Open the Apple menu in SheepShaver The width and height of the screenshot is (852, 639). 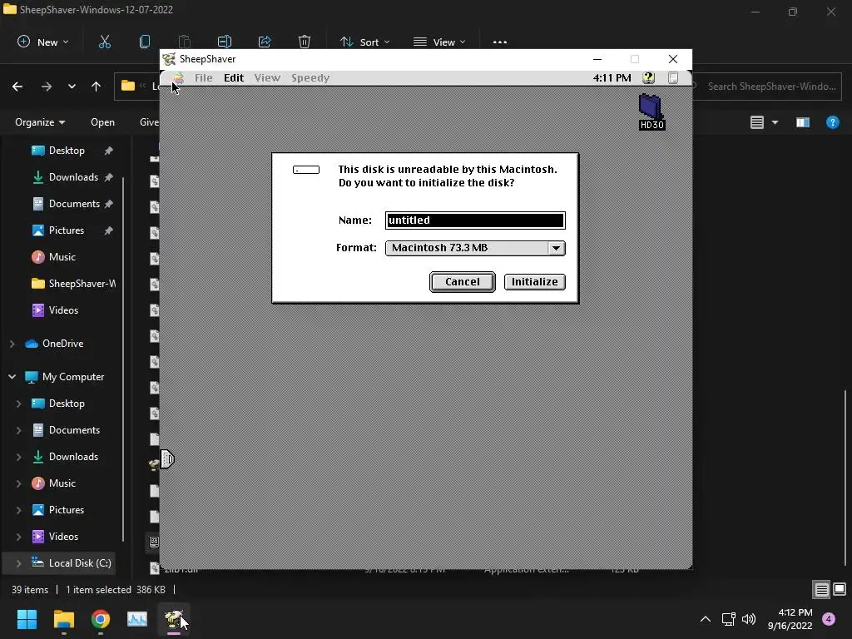(x=178, y=77)
